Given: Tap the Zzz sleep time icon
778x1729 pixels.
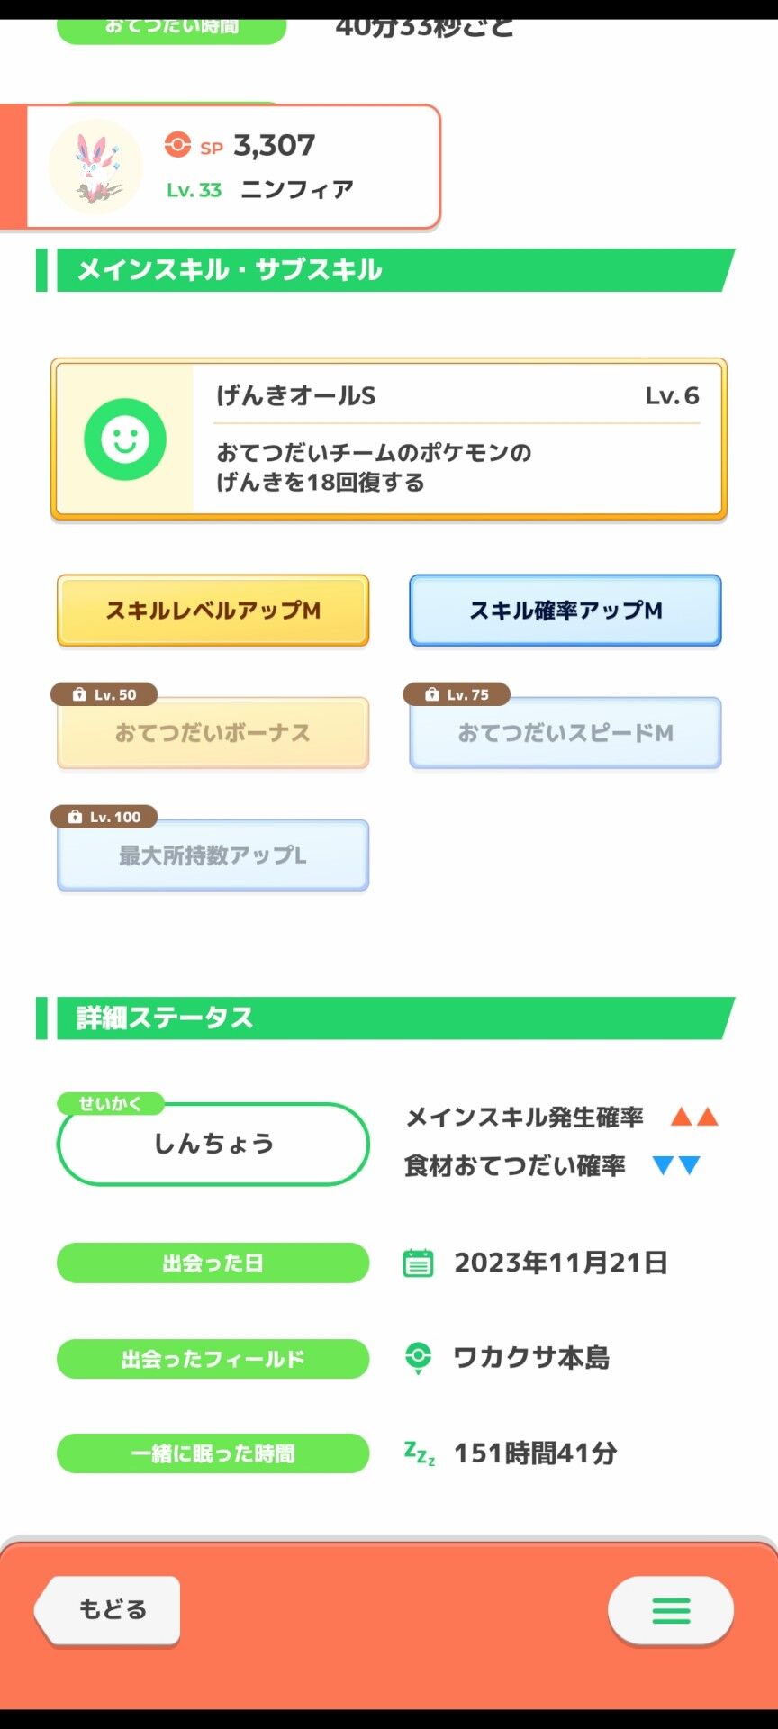Looking at the screenshot, I should point(420,1453).
